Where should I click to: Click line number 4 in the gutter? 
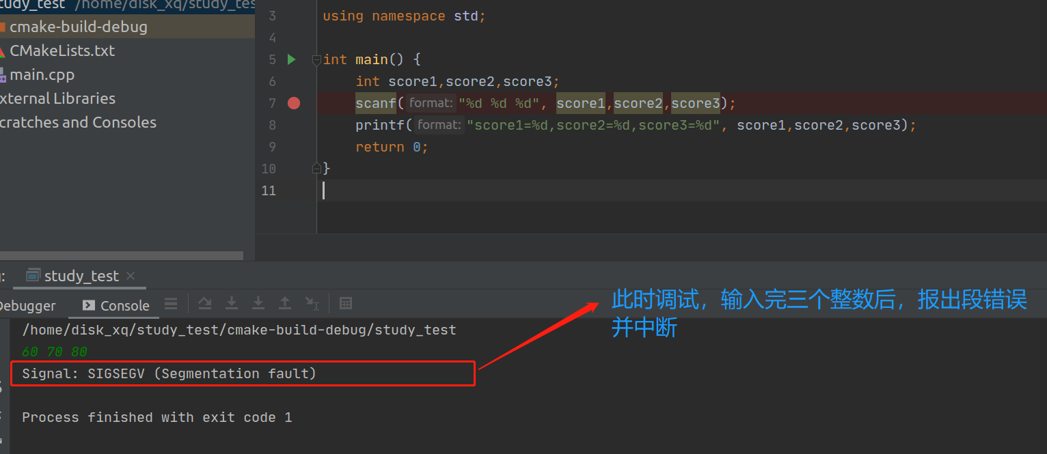pyautogui.click(x=273, y=38)
